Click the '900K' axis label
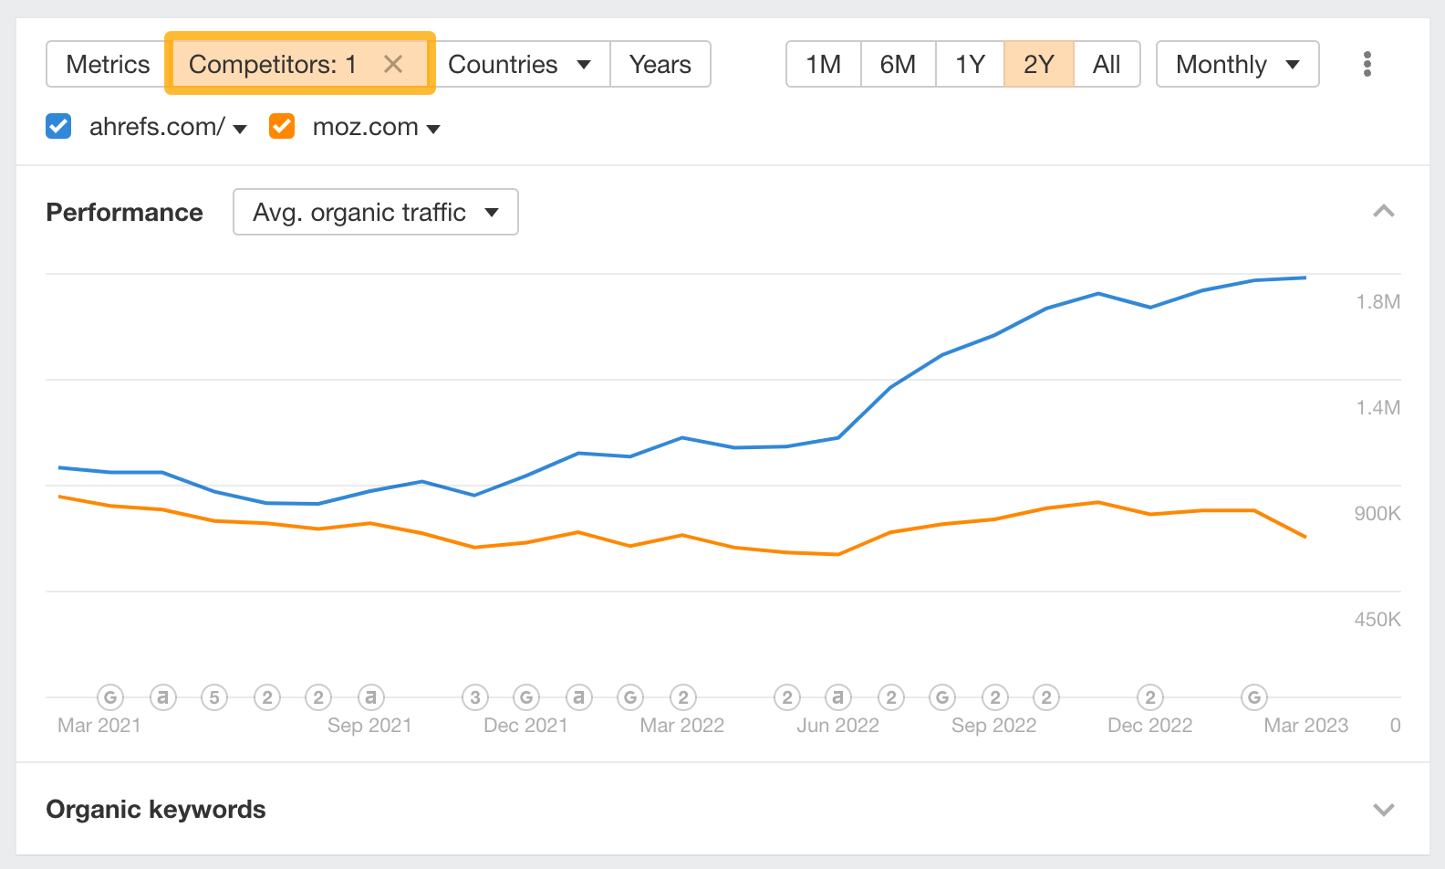This screenshot has width=1445, height=869. point(1377,513)
